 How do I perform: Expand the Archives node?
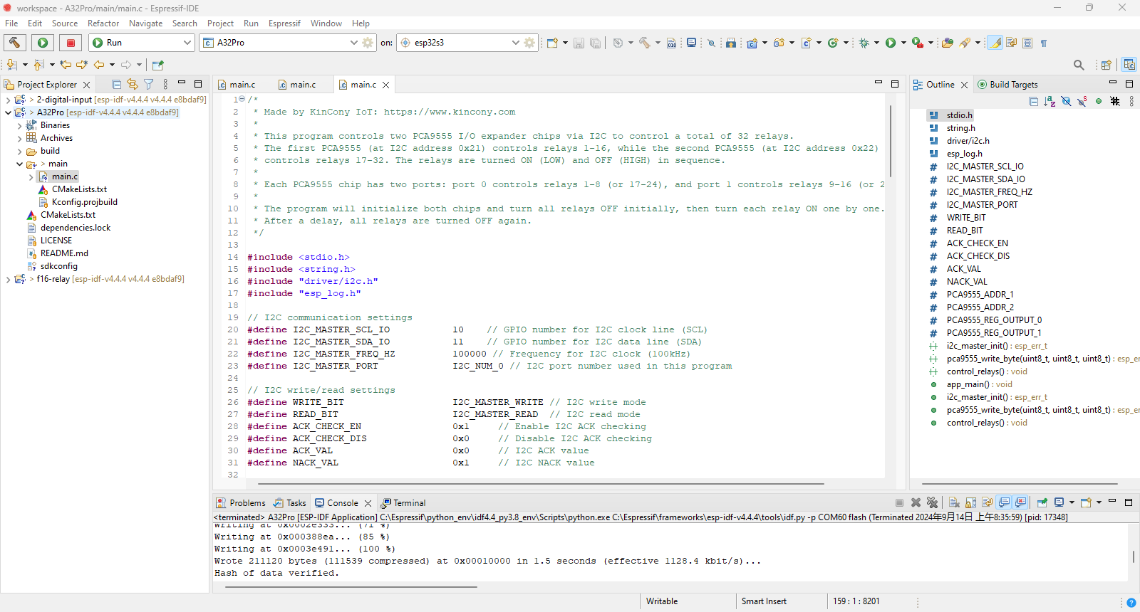(x=19, y=138)
